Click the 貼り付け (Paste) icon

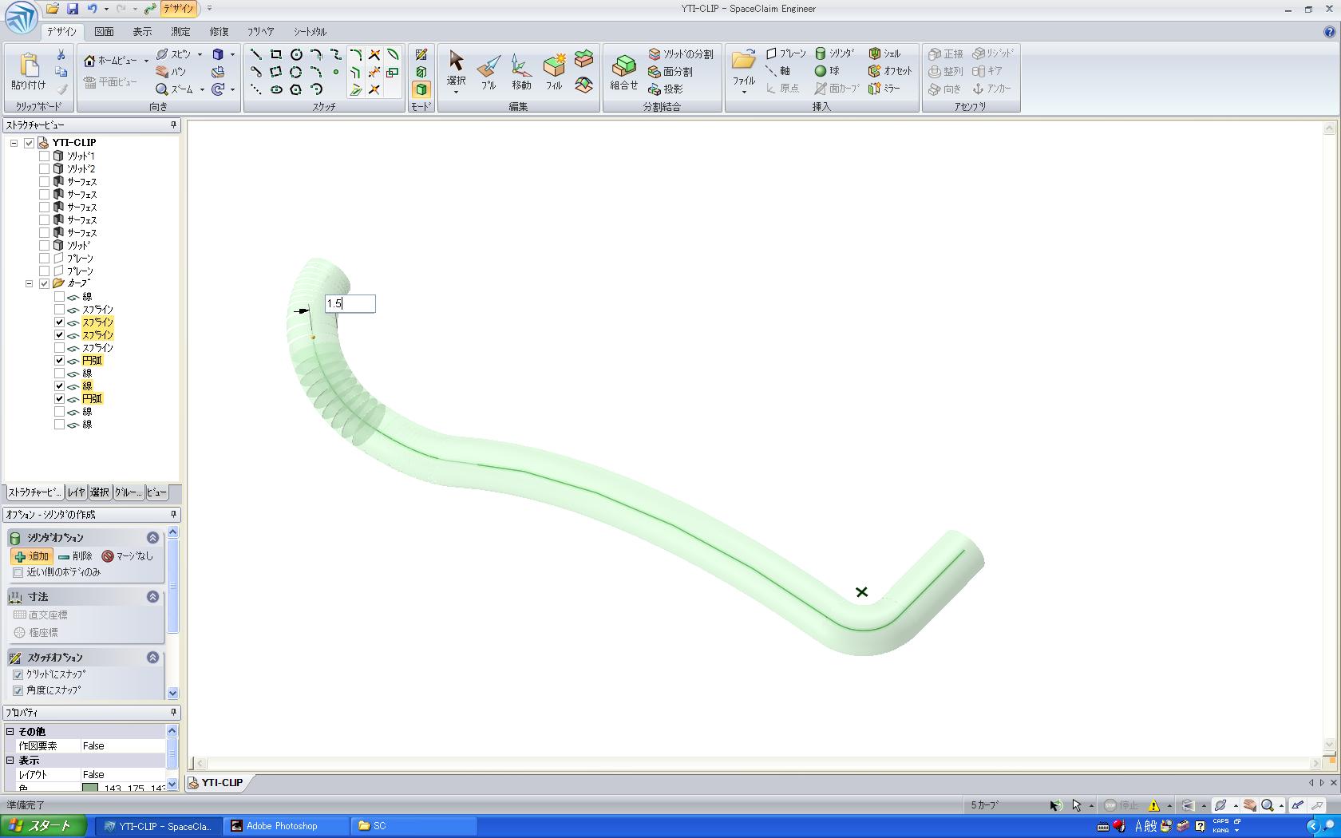pos(29,70)
